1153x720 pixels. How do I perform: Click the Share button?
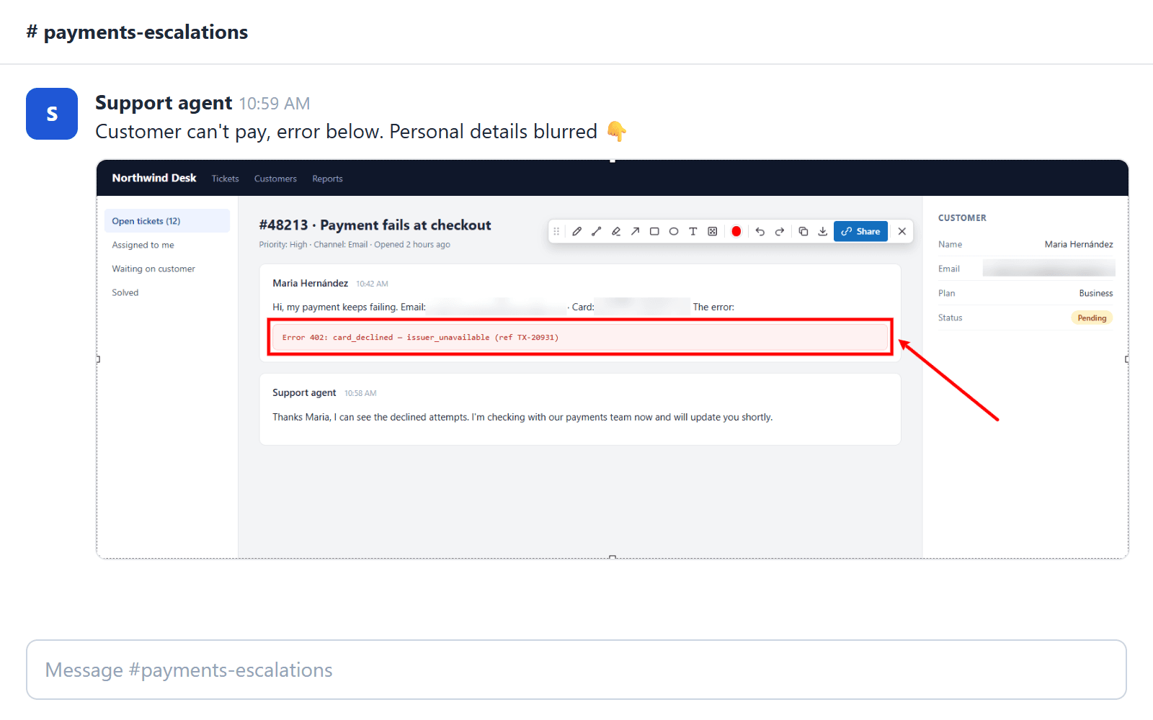(860, 231)
